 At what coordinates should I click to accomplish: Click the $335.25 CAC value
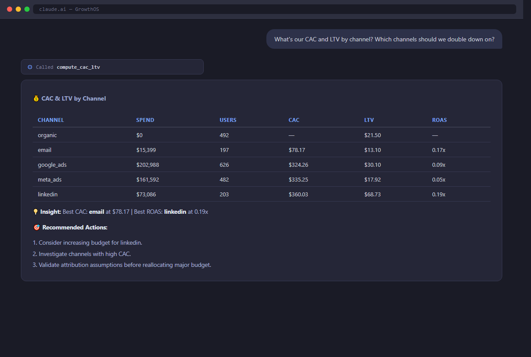click(x=299, y=179)
